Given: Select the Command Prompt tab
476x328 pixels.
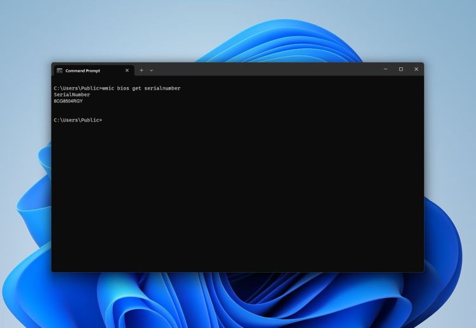Looking at the screenshot, I should [94, 71].
